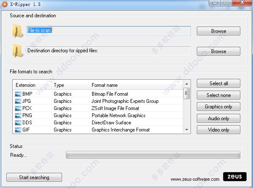The height and width of the screenshot is (188, 253).
Task: Select the JPG extension row text
Action: click(27, 101)
